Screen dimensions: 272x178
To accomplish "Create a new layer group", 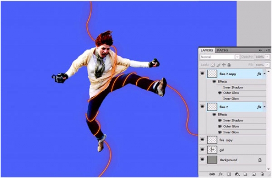I will click(245, 174).
